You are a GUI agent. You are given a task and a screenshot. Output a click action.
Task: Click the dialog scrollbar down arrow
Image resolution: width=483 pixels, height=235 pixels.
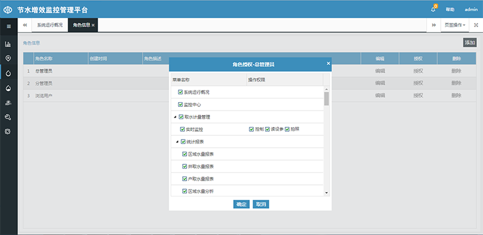(x=327, y=193)
